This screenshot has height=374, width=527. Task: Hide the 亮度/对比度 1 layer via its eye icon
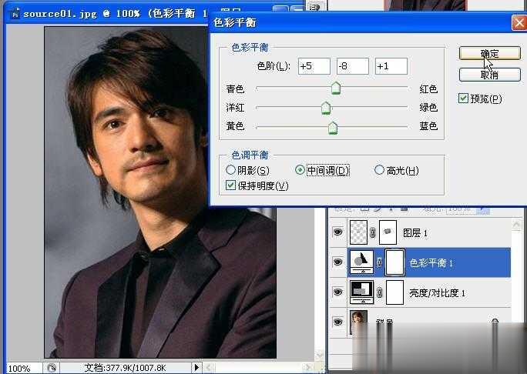(x=338, y=292)
